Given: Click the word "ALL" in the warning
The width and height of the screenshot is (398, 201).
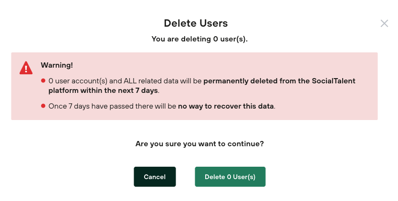Looking at the screenshot, I should 125,81.
